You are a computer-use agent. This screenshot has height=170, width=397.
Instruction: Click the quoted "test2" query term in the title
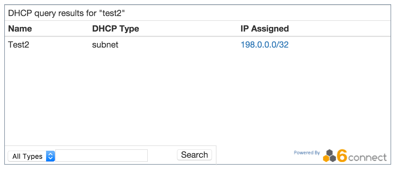[114, 13]
